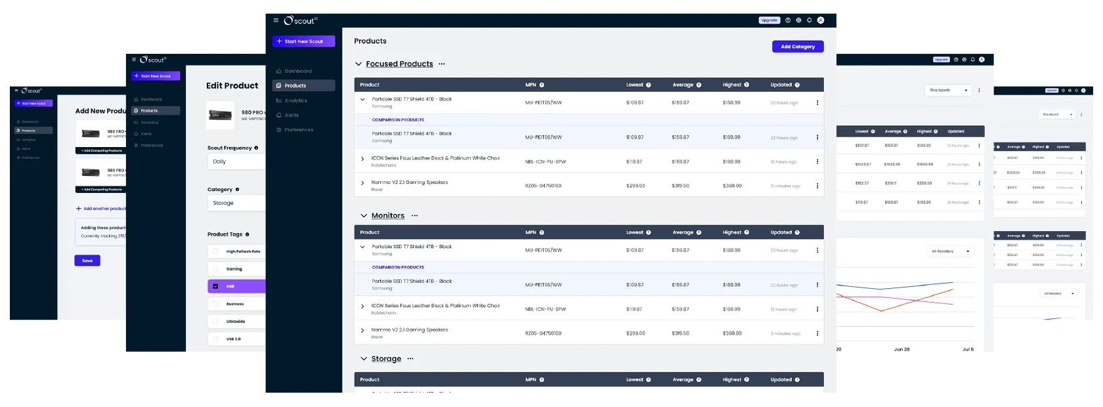Check the Ultrawide tag checkbox

tap(215, 322)
